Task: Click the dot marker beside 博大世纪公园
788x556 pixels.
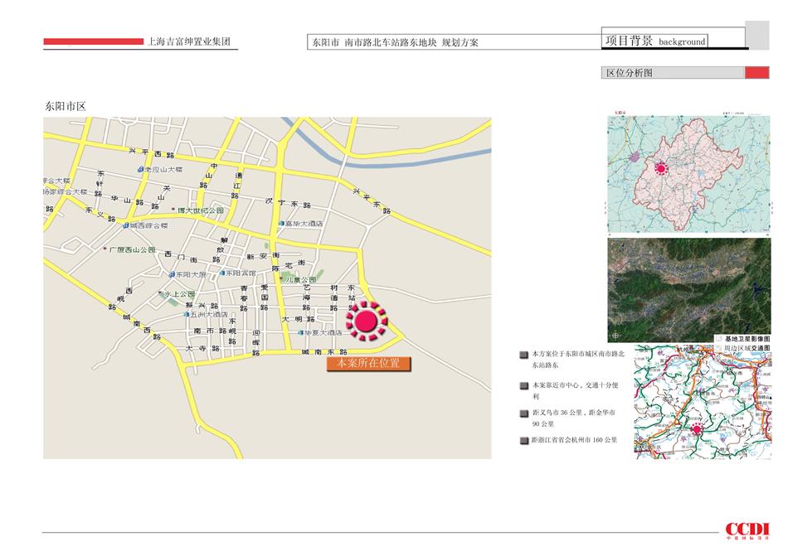Action: tap(174, 210)
